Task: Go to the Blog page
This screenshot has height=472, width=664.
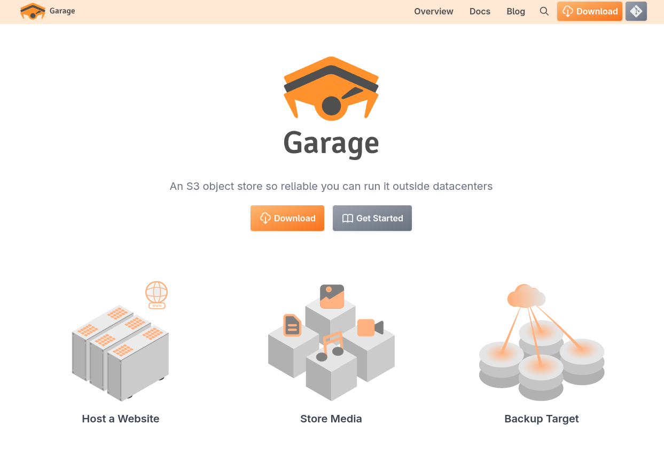Action: click(515, 11)
